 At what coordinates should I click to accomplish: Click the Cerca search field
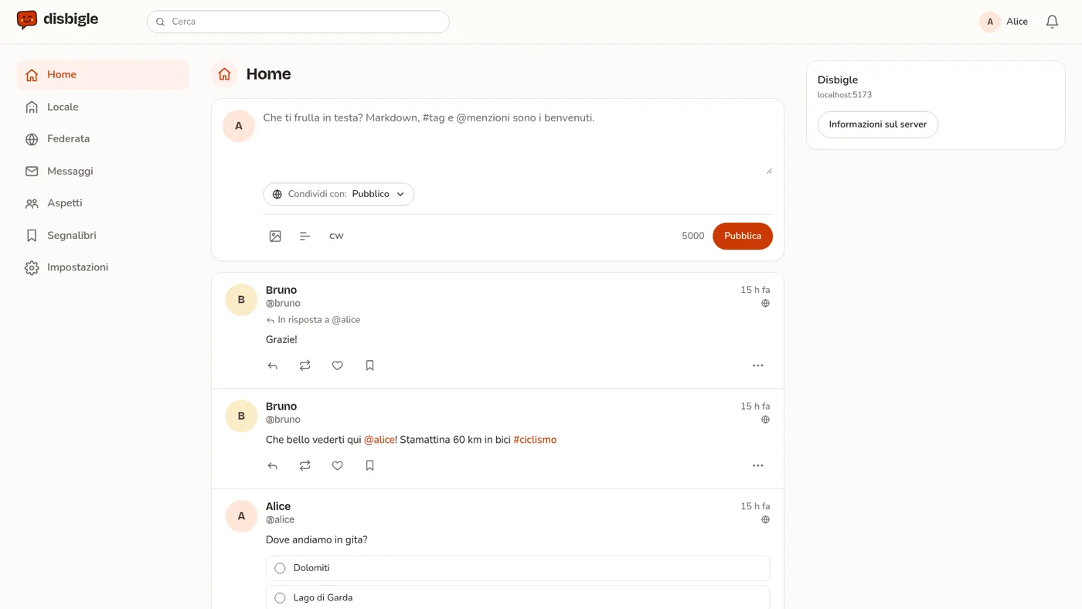point(298,22)
